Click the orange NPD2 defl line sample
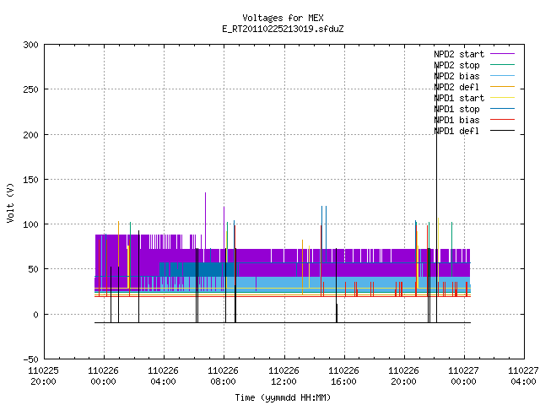 [x=503, y=87]
